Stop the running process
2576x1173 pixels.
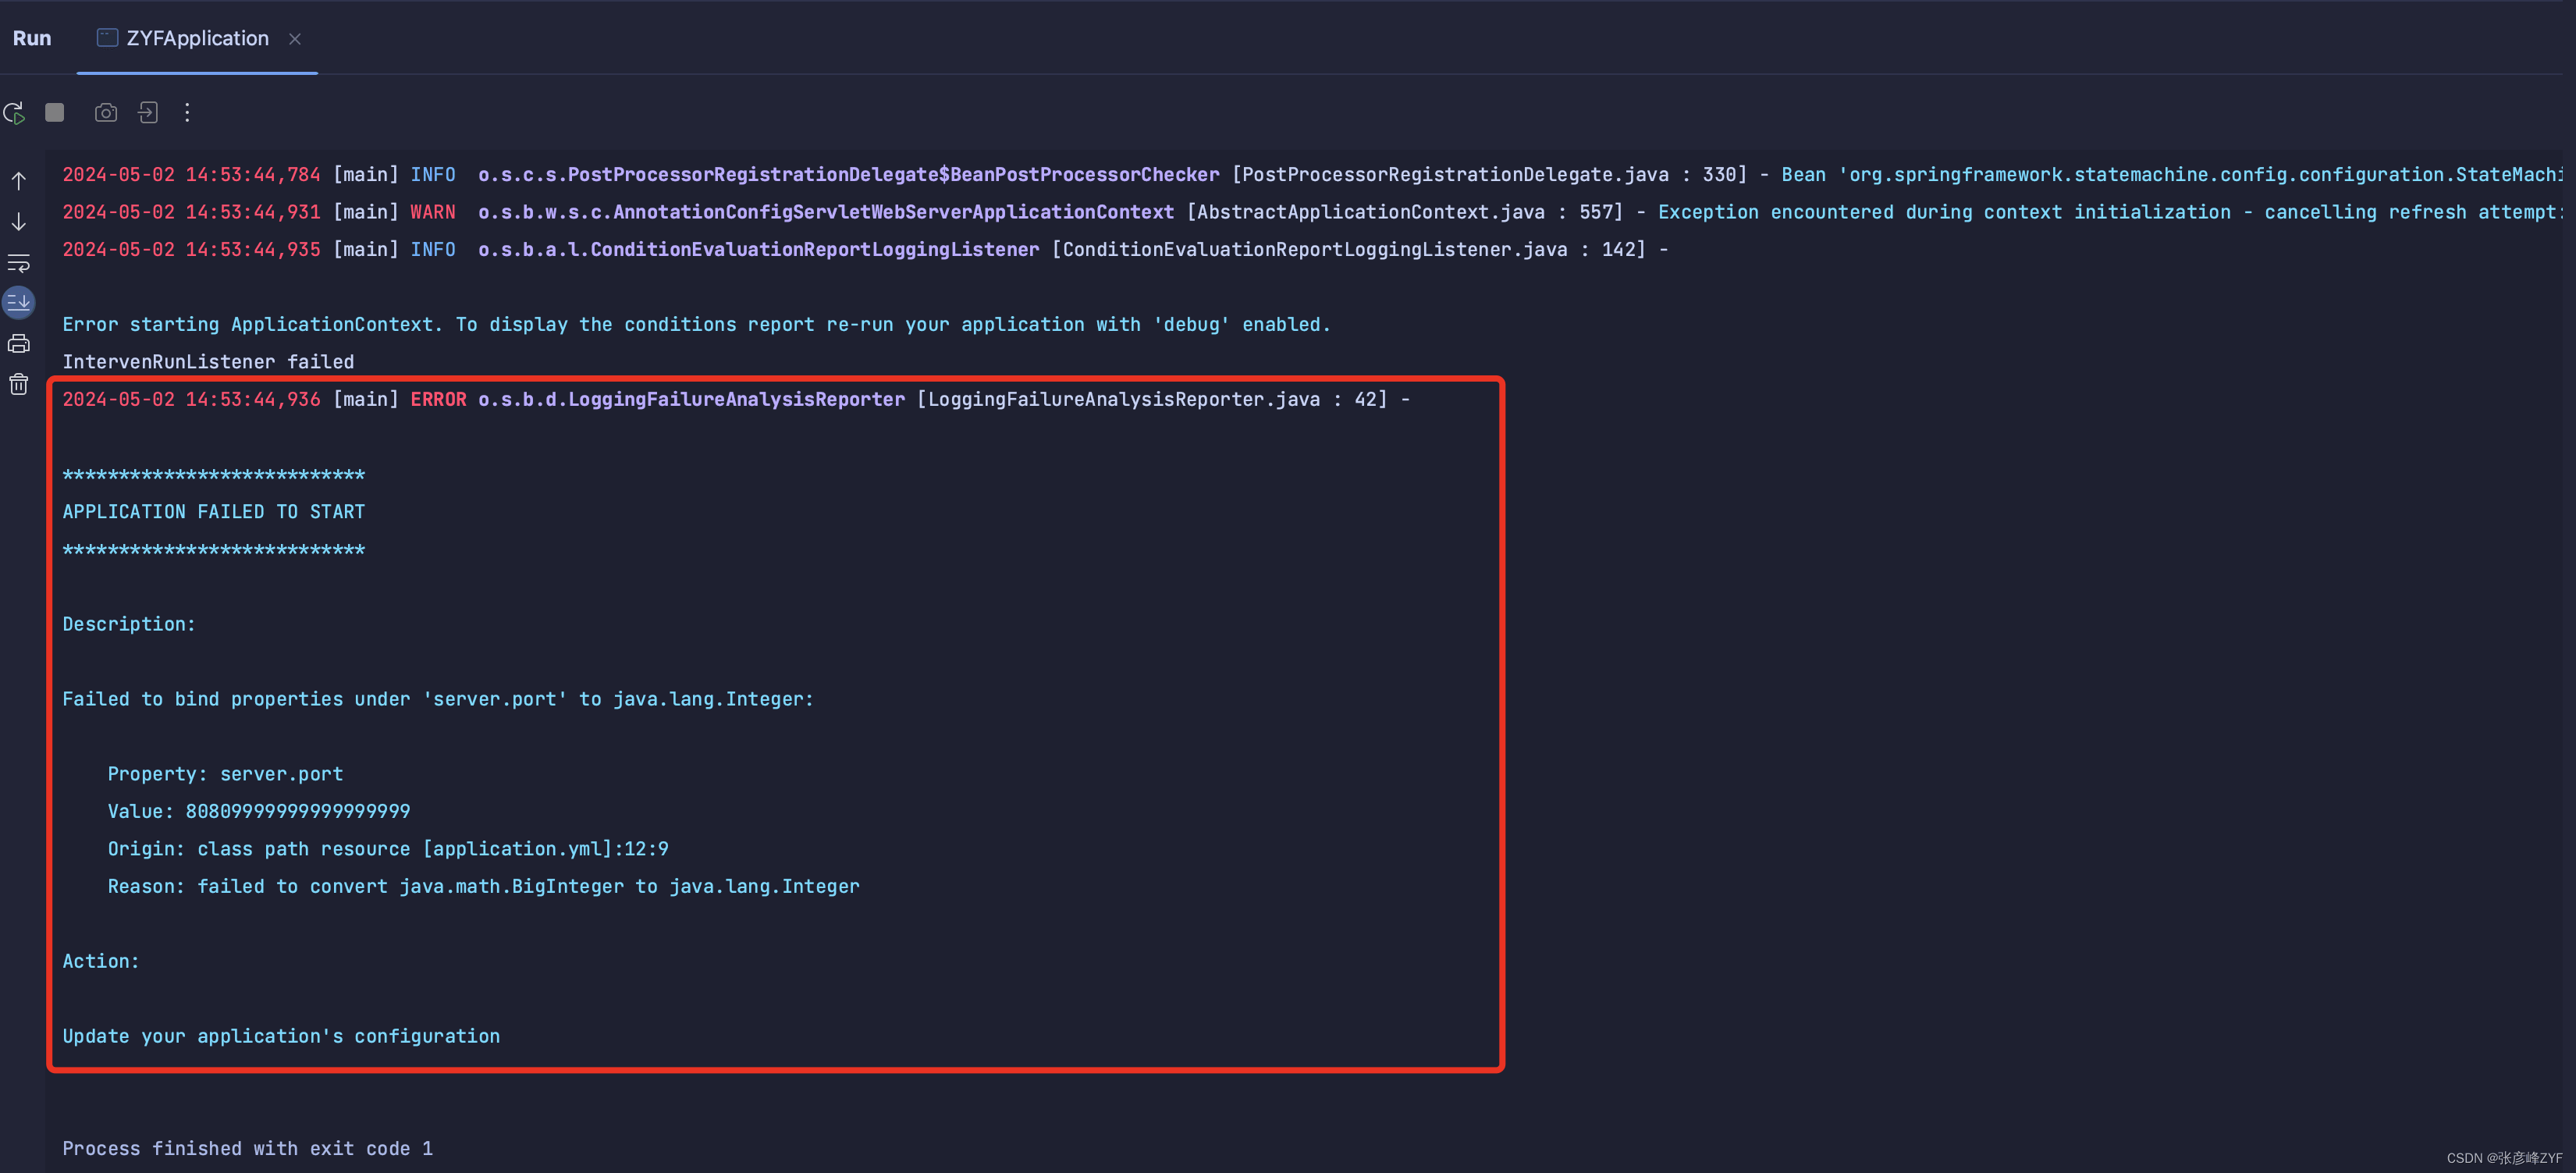pyautogui.click(x=55, y=113)
